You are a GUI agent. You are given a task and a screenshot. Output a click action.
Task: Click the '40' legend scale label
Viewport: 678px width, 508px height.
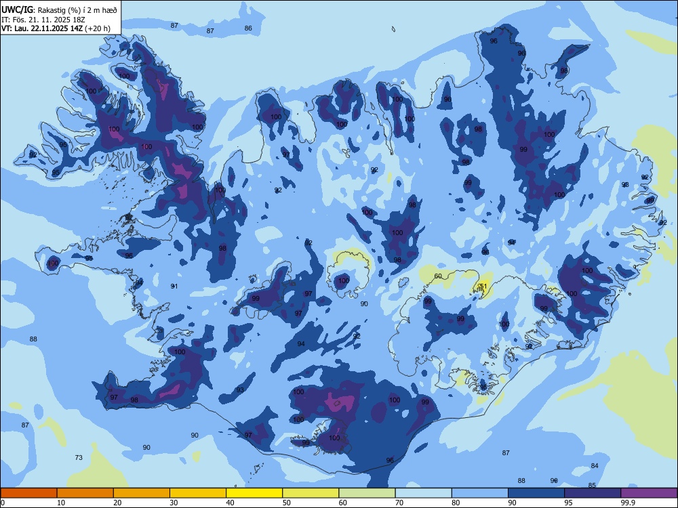pos(230,503)
